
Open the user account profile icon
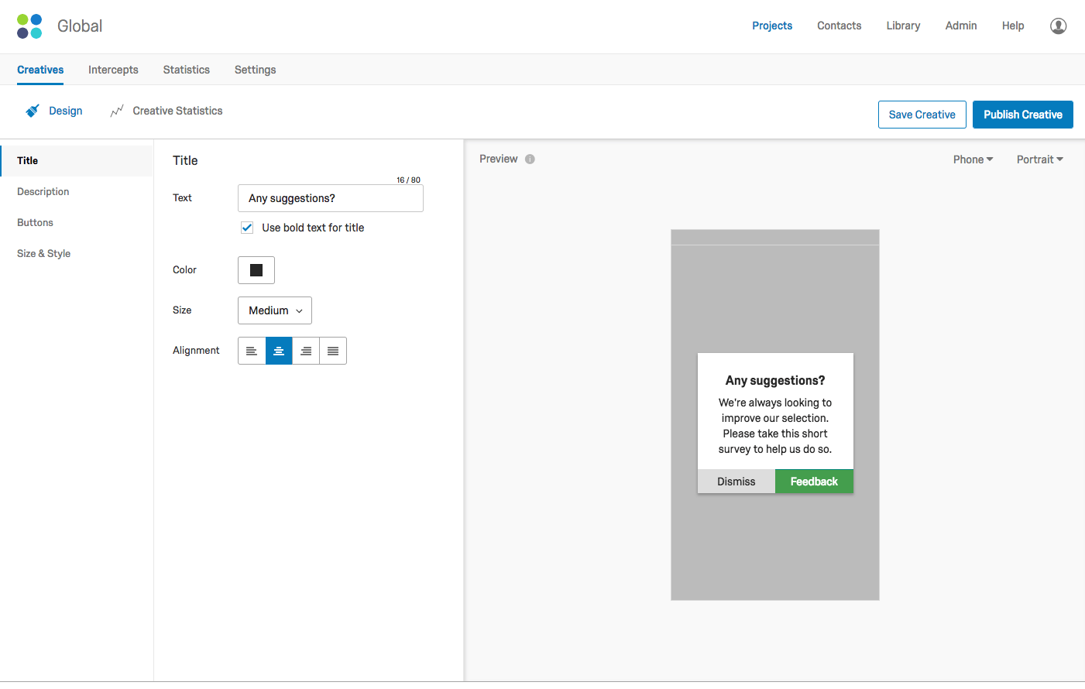click(x=1058, y=26)
